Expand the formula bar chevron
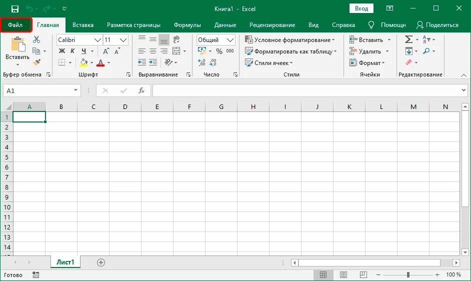This screenshot has height=281, width=471. (464, 90)
